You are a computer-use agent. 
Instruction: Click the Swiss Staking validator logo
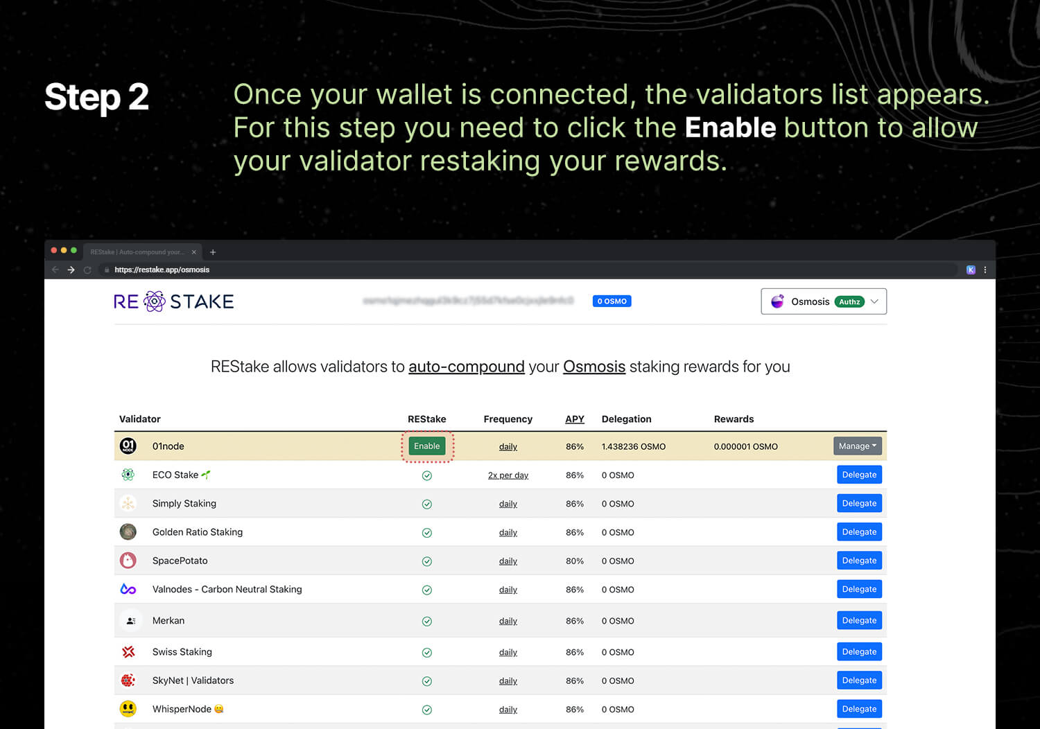128,652
